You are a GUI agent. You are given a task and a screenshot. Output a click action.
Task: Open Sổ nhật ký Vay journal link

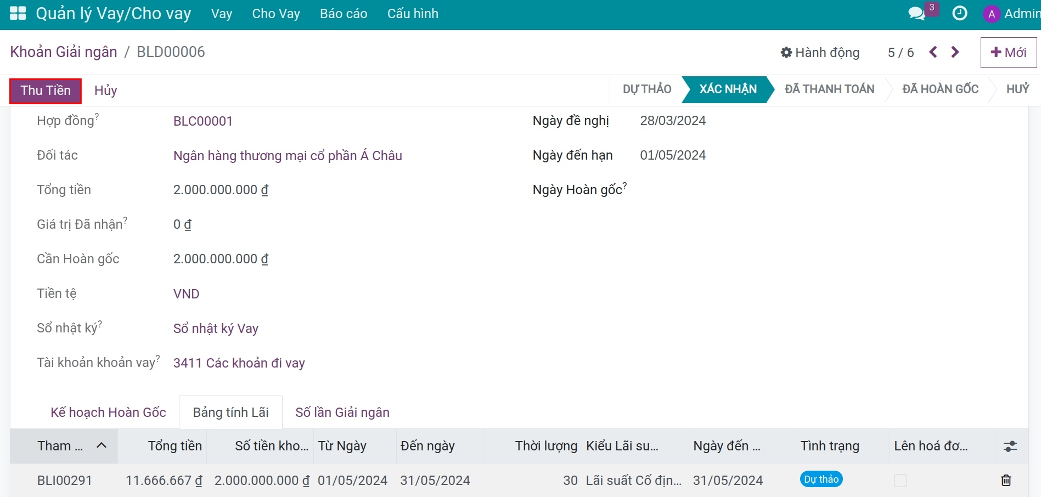click(x=216, y=329)
